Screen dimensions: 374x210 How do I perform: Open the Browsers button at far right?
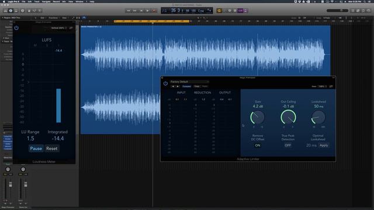pyautogui.click(x=369, y=10)
